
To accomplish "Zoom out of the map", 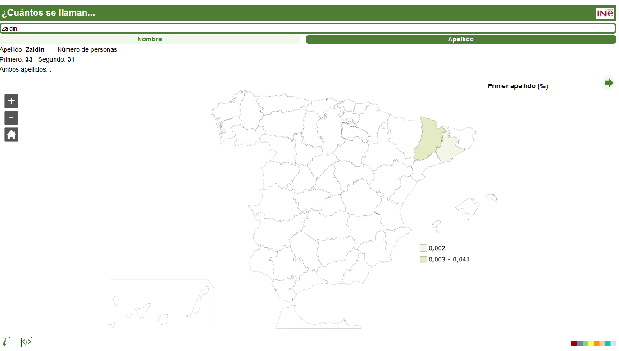I will click(11, 118).
